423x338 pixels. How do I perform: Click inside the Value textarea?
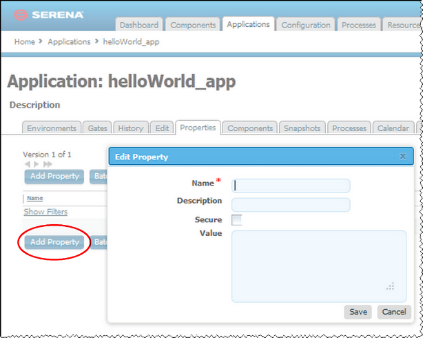[319, 266]
